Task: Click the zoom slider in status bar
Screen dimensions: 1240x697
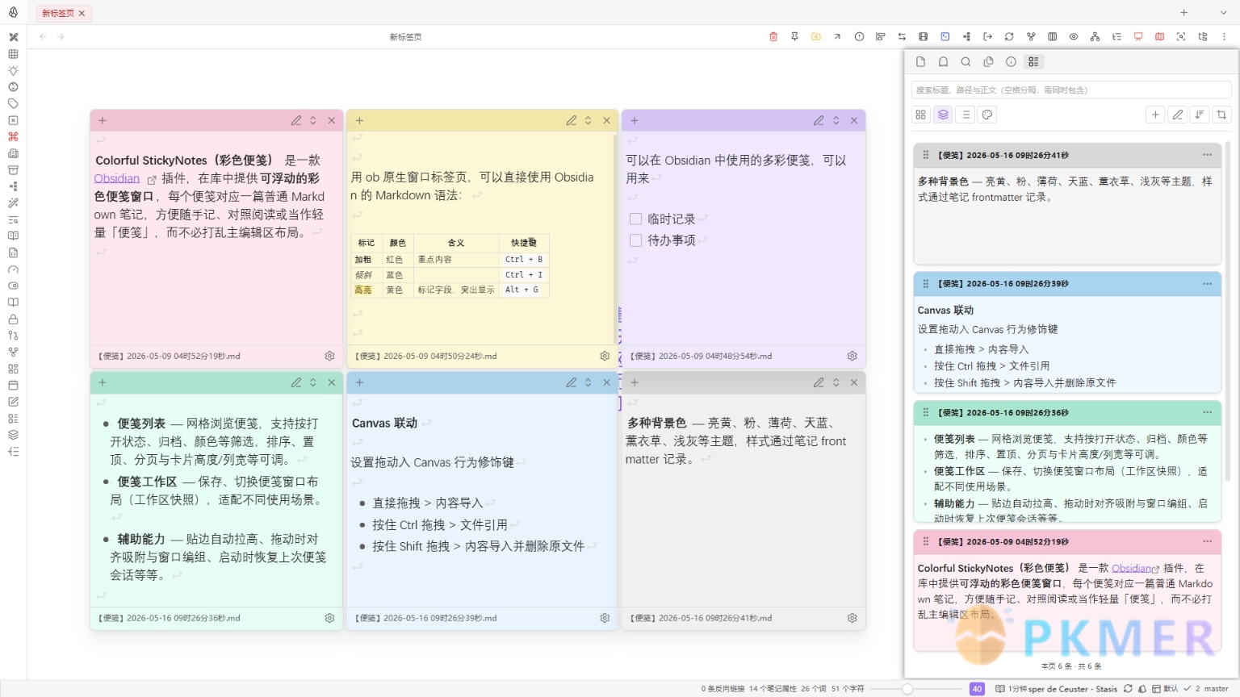Action: (915, 689)
